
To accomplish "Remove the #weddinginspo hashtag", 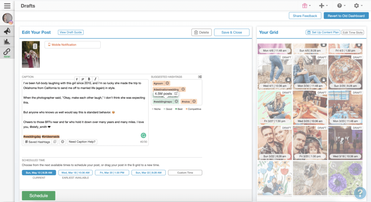I will pyautogui.click(x=176, y=102).
